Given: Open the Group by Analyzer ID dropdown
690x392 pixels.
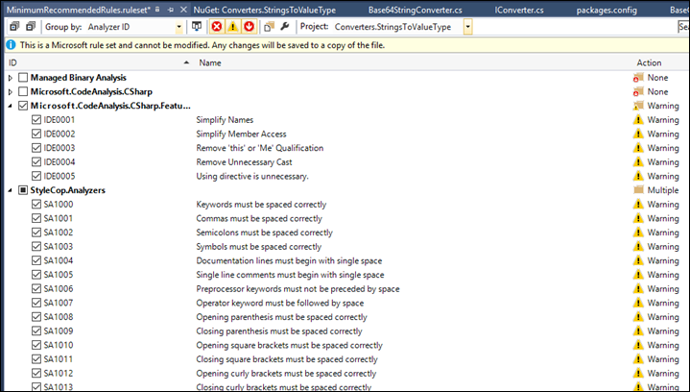Looking at the screenshot, I should (178, 27).
